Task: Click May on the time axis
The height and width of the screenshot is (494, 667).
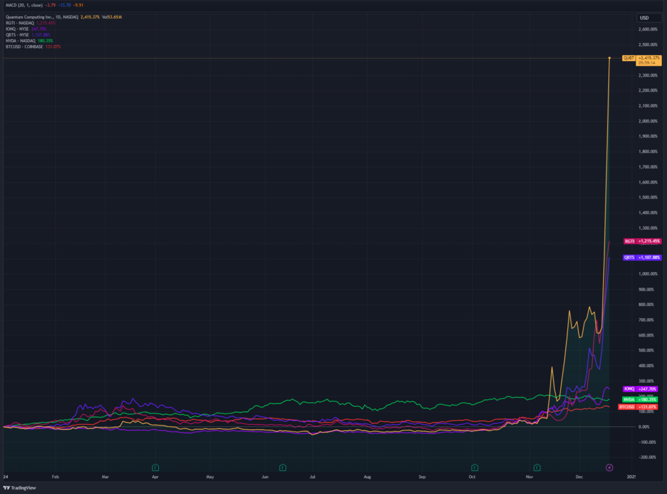Action: (x=210, y=477)
